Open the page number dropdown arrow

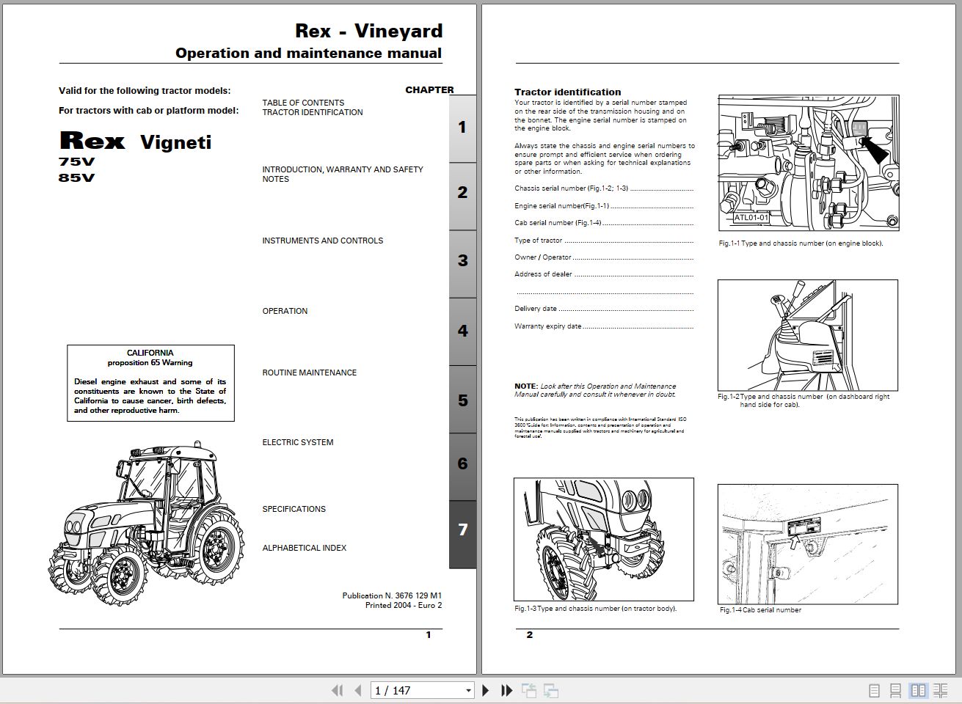point(468,691)
